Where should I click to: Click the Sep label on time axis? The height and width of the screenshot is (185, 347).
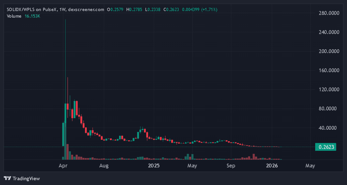tap(231, 166)
